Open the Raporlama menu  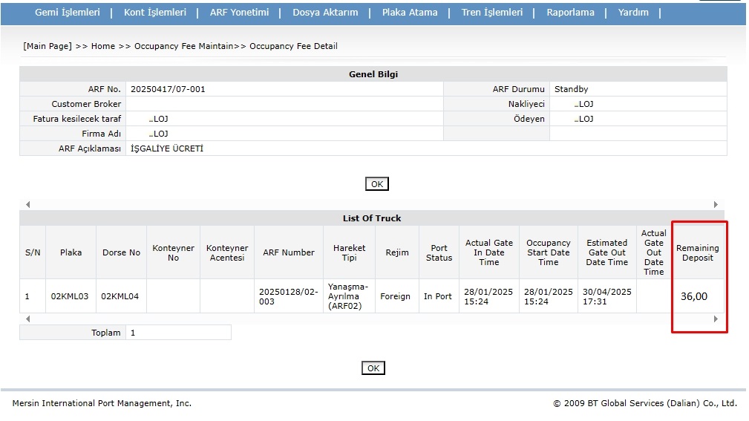click(x=570, y=13)
